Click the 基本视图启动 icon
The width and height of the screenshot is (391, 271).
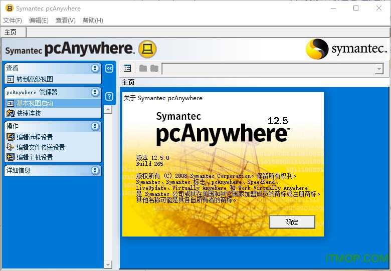[11, 103]
